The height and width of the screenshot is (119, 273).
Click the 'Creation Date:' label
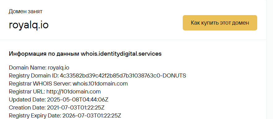(27, 108)
